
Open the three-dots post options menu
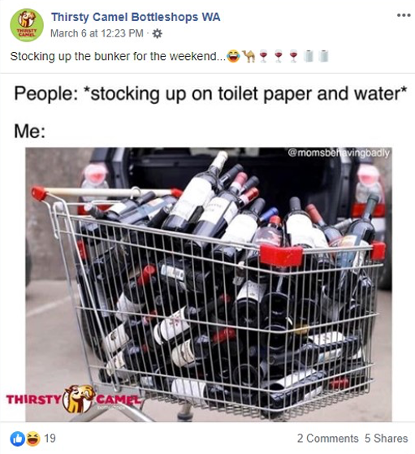coord(404,15)
